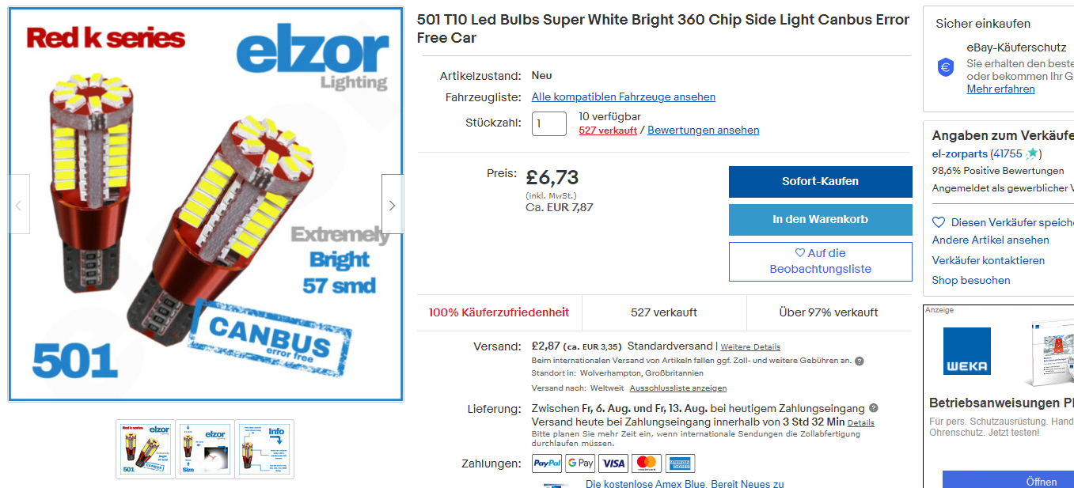Viewport: 1074px width, 488px height.
Task: Open the '527 verkauft' sold link
Action: click(607, 131)
